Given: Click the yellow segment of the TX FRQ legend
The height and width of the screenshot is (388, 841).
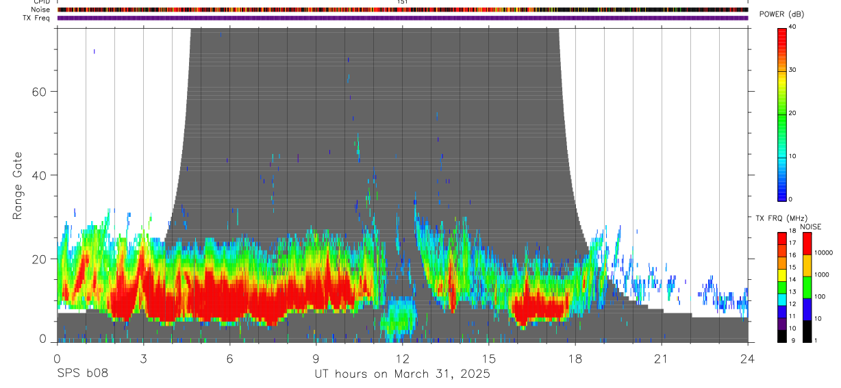Looking at the screenshot, I should 782,275.
